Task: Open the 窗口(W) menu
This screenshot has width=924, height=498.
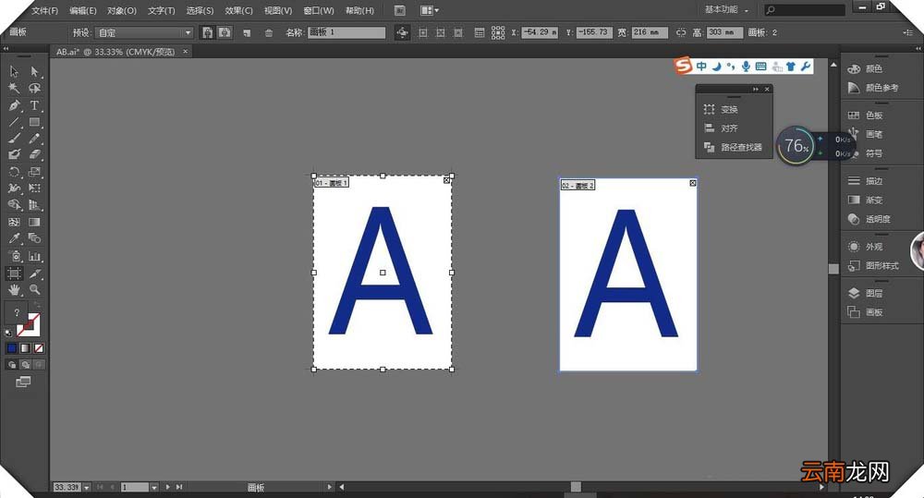Action: [319, 10]
